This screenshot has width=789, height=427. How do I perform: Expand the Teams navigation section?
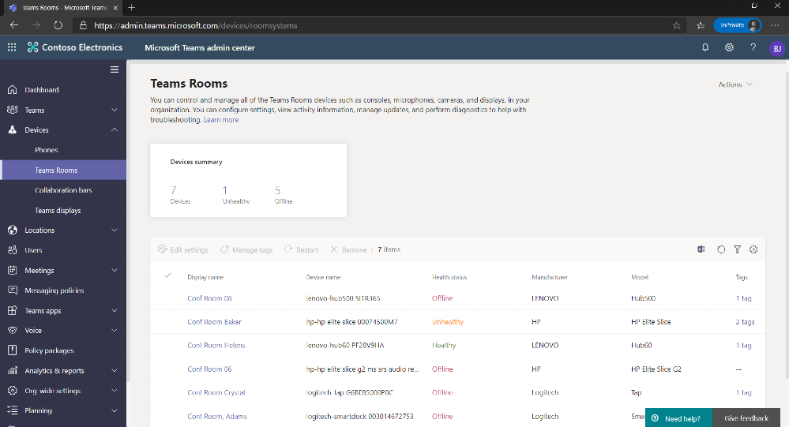click(115, 110)
